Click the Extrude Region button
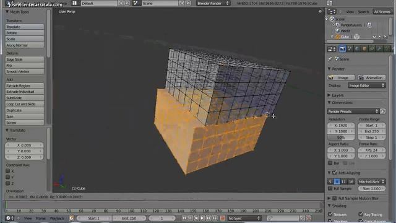 25,85
